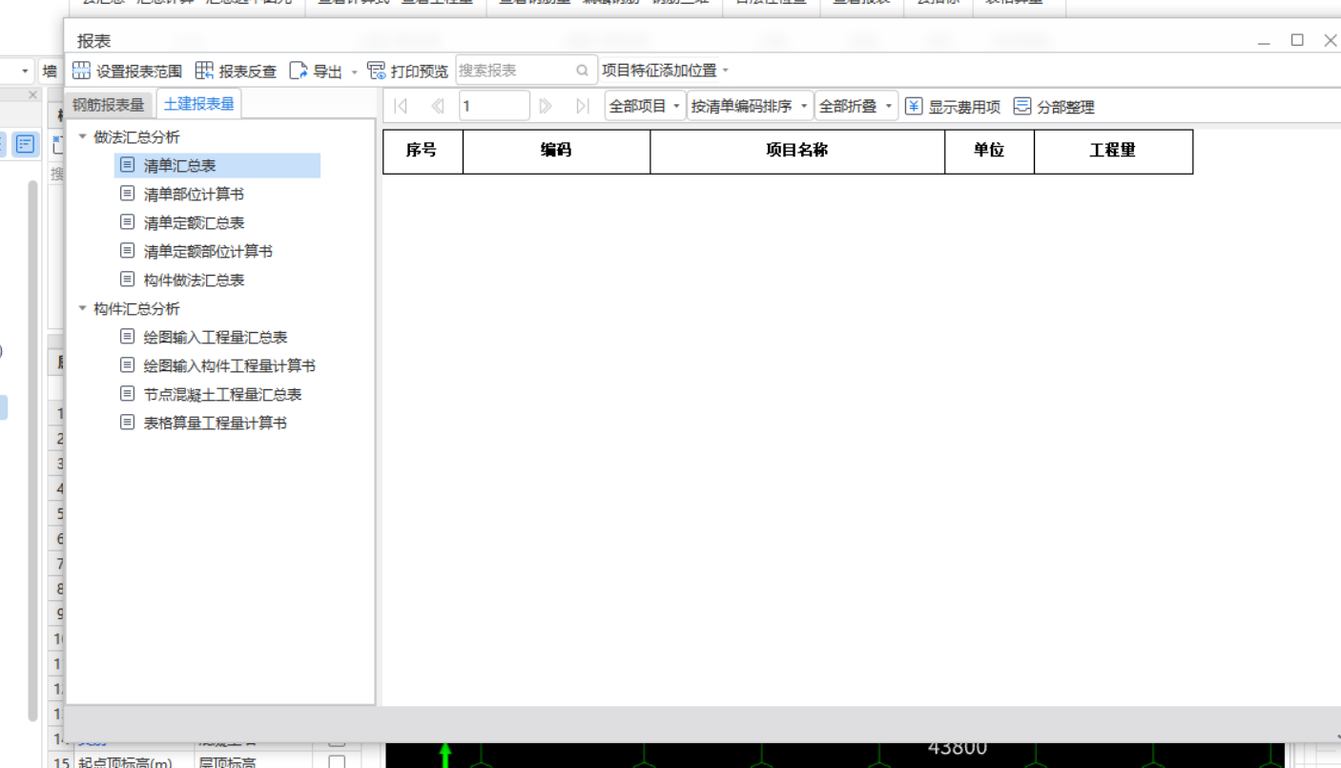This screenshot has height=768, width=1341.
Task: Maximize the 报表 window
Action: pyautogui.click(x=1297, y=40)
